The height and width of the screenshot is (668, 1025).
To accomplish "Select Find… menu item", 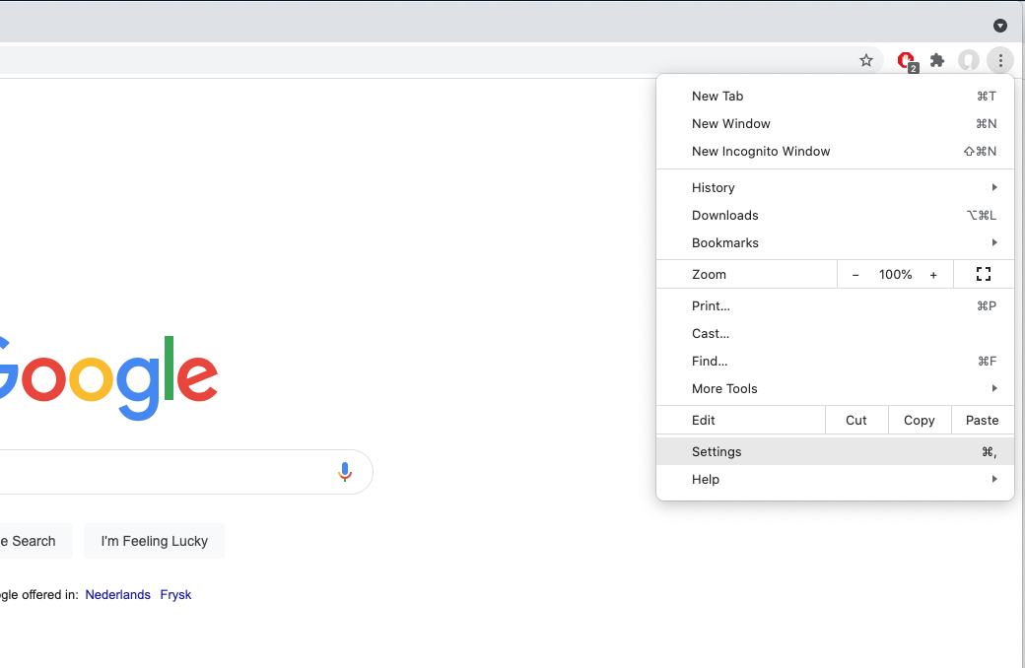I will point(835,361).
